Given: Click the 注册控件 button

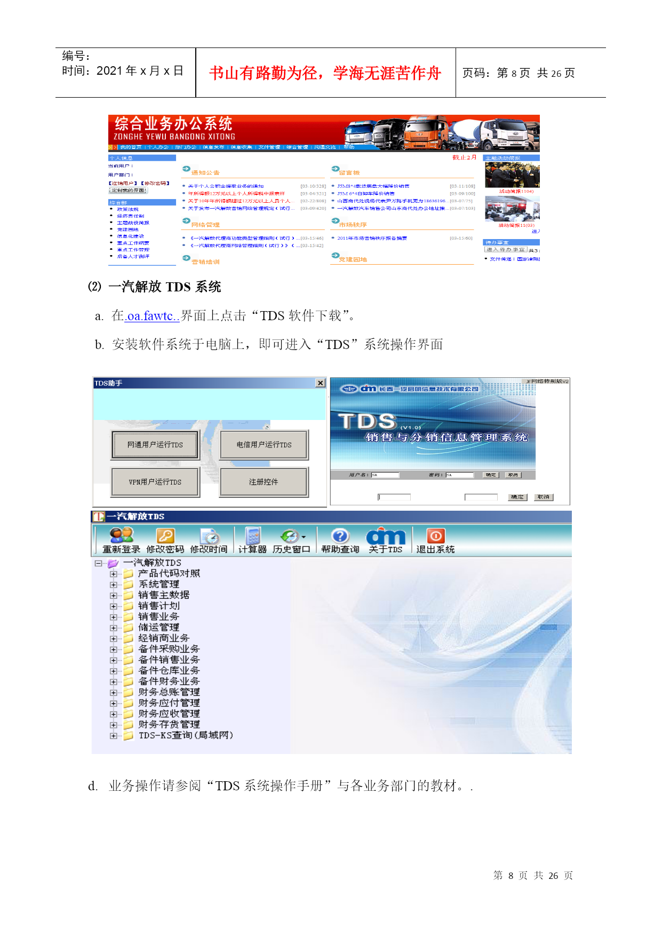Looking at the screenshot, I should click(264, 482).
